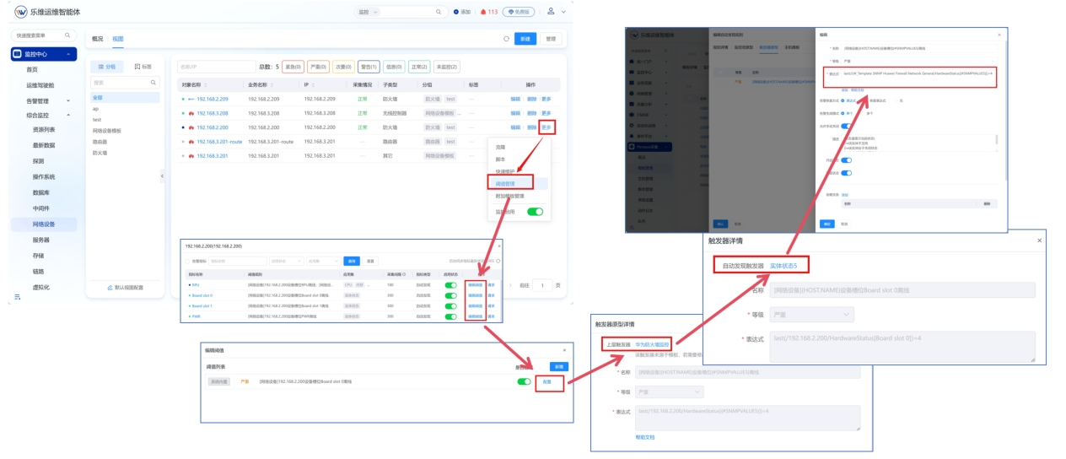Screen dimensions: 1066x459
Task: Collapse the sidebar using the bottom-left menu icon
Action: [18, 297]
